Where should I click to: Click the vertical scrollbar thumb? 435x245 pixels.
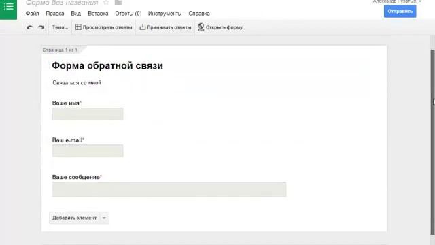click(432, 142)
